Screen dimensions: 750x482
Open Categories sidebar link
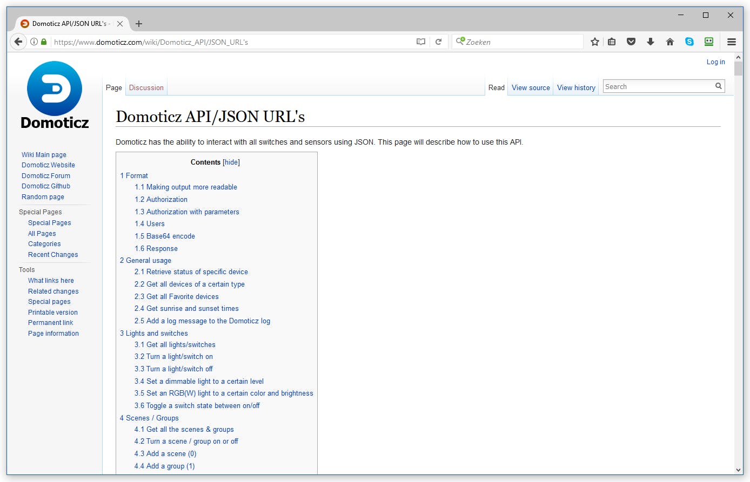pos(44,244)
